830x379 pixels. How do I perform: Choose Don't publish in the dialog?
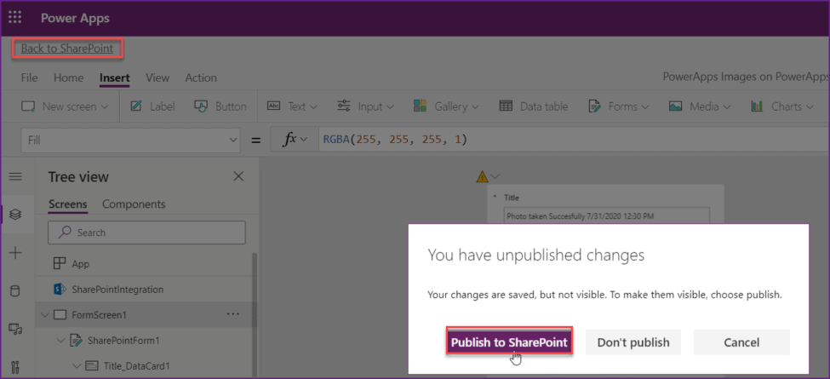coord(633,342)
